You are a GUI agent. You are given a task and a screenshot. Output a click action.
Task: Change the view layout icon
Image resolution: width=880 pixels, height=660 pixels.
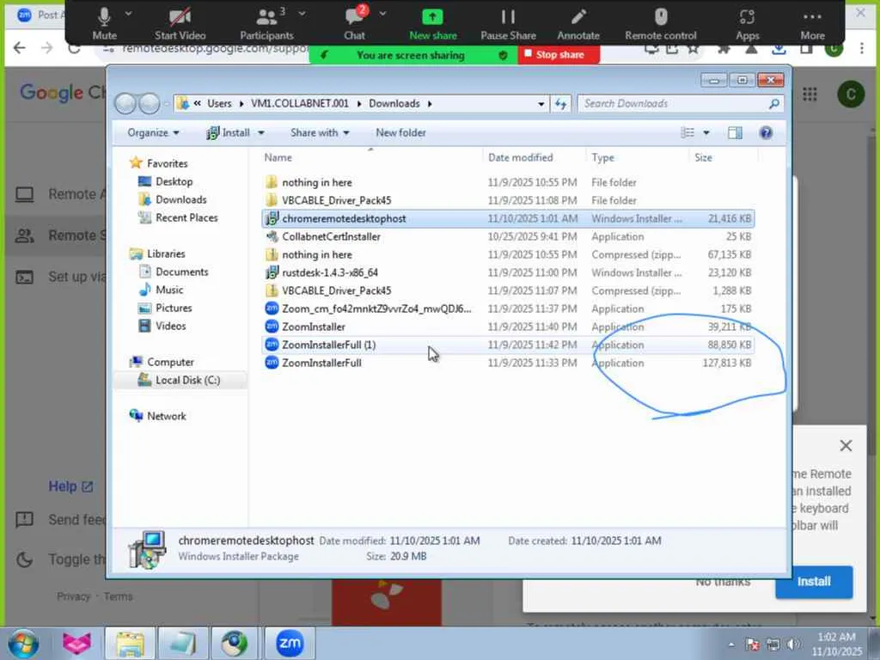687,133
